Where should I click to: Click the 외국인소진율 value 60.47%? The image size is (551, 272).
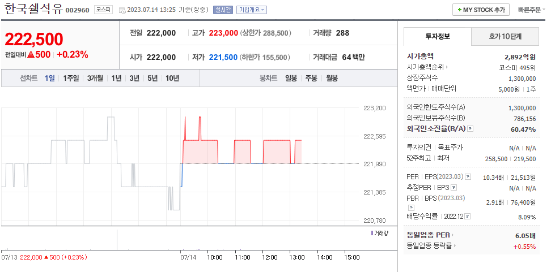(x=523, y=129)
